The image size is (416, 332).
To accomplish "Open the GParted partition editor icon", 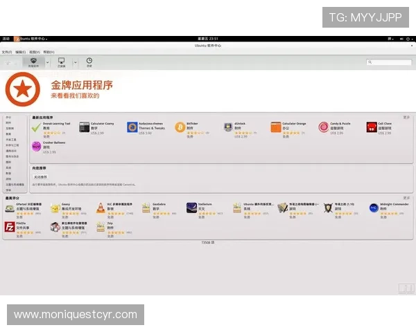I will [x=10, y=208].
